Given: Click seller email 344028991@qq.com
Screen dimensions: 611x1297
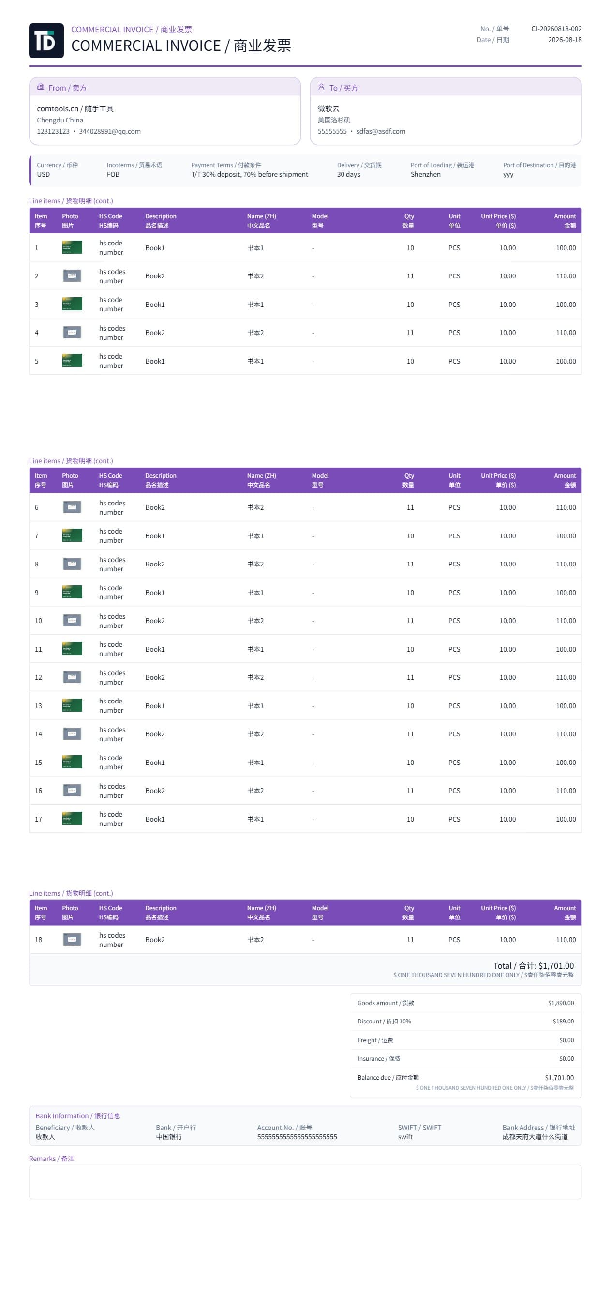Looking at the screenshot, I should (x=110, y=131).
